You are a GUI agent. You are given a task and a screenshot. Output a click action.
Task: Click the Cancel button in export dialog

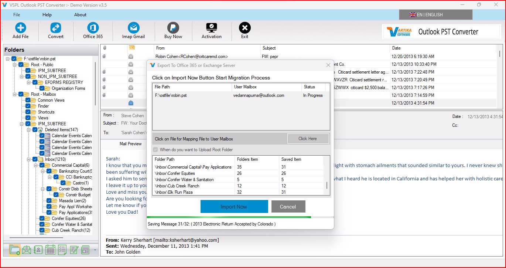click(x=288, y=207)
